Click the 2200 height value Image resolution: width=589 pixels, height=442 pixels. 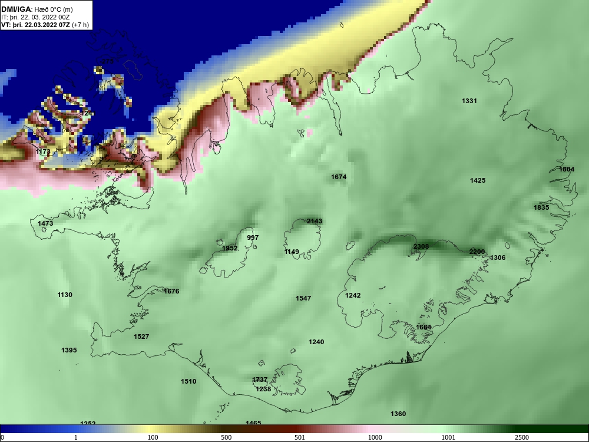click(477, 252)
